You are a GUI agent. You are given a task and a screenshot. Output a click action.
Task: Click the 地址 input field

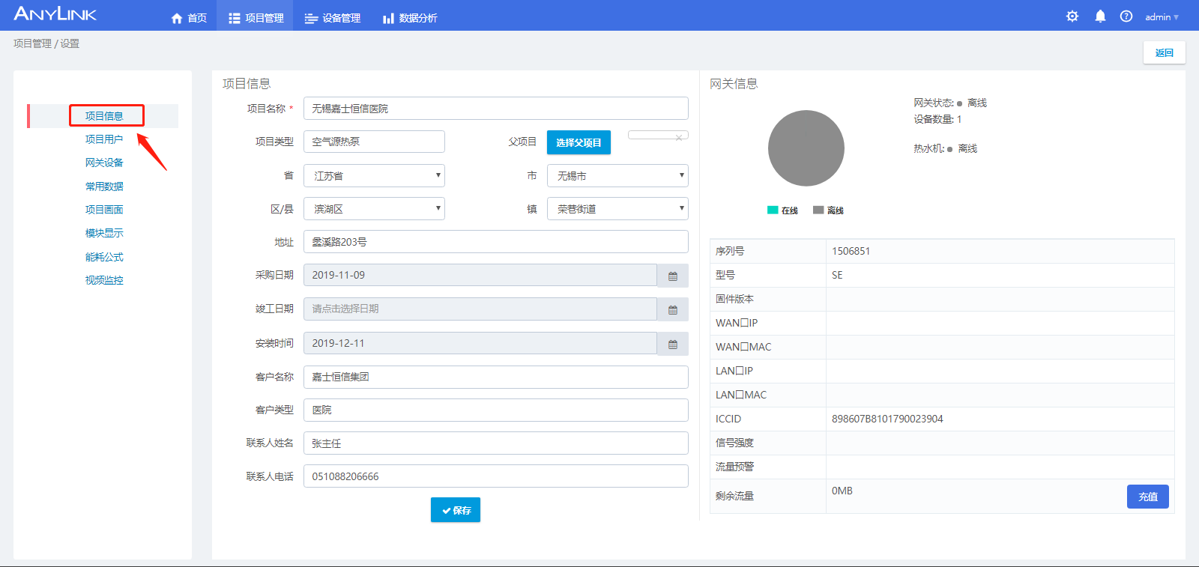496,242
